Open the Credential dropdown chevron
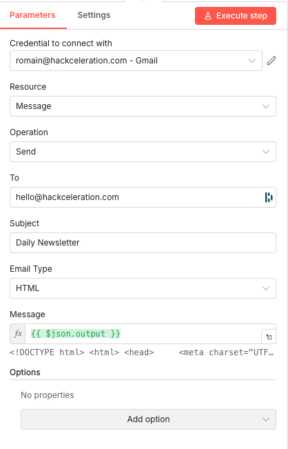Image resolution: width=288 pixels, height=449 pixels. (x=252, y=61)
